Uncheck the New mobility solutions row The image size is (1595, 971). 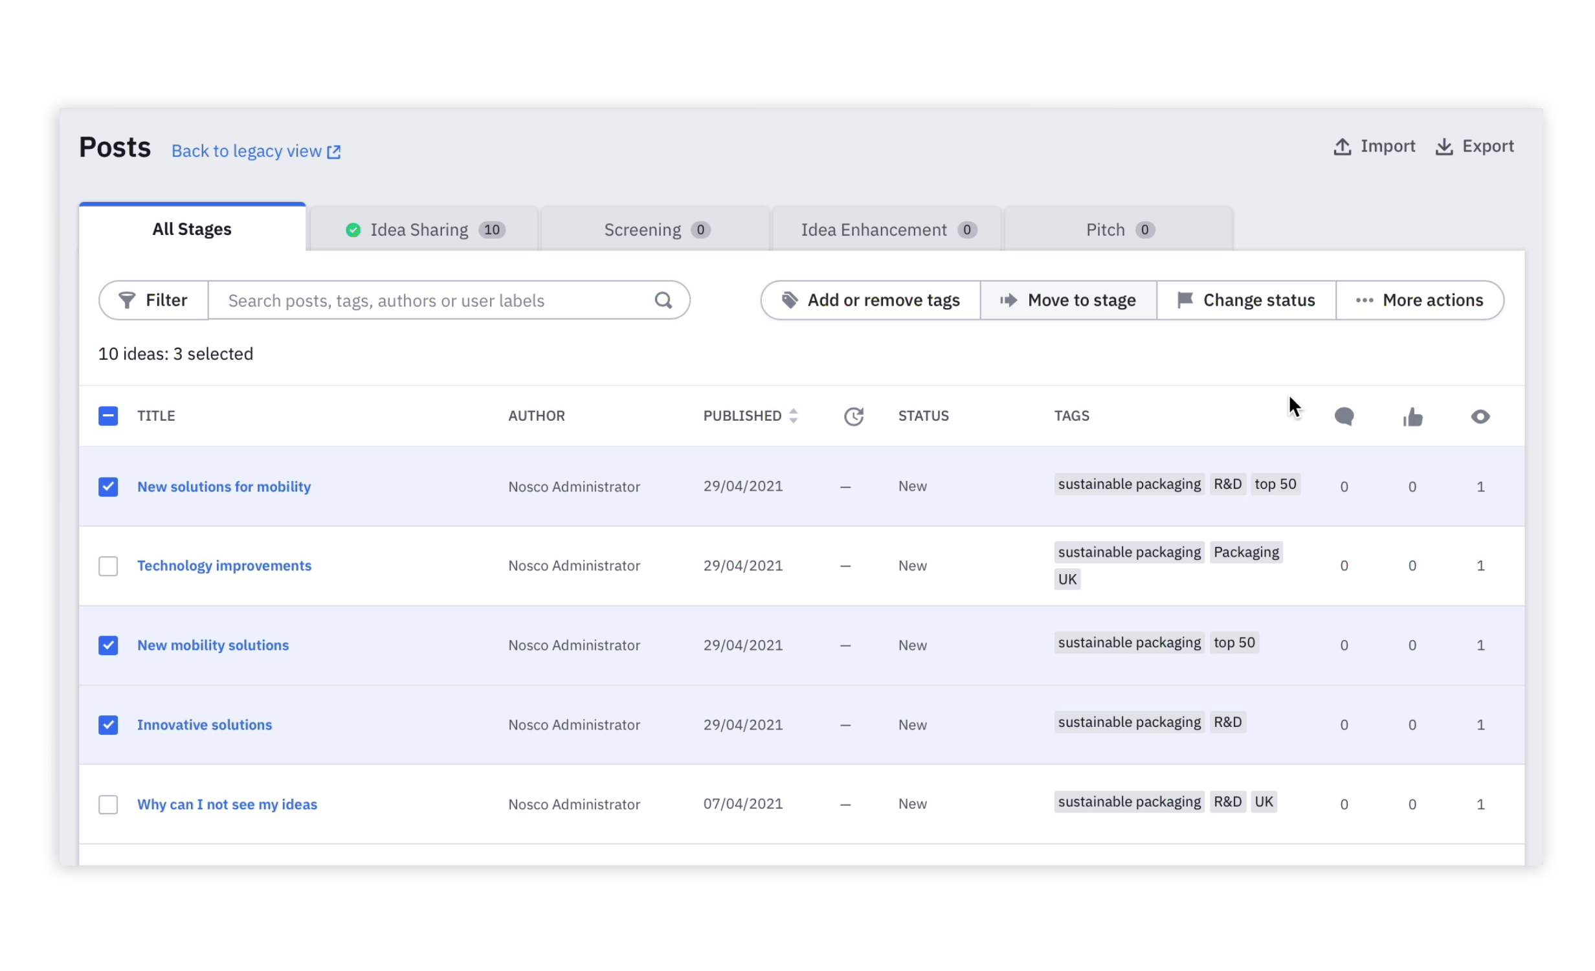(x=108, y=645)
